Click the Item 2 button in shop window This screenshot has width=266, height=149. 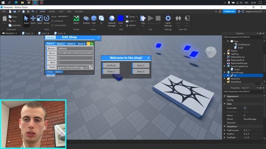140,65
